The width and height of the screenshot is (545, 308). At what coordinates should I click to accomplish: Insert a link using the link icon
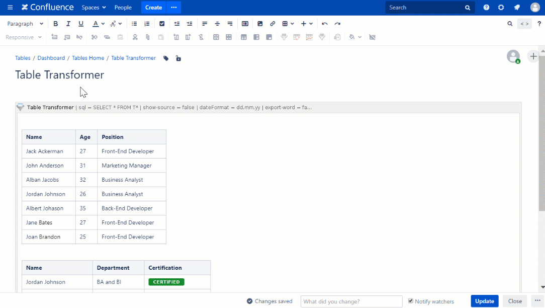pos(272,24)
